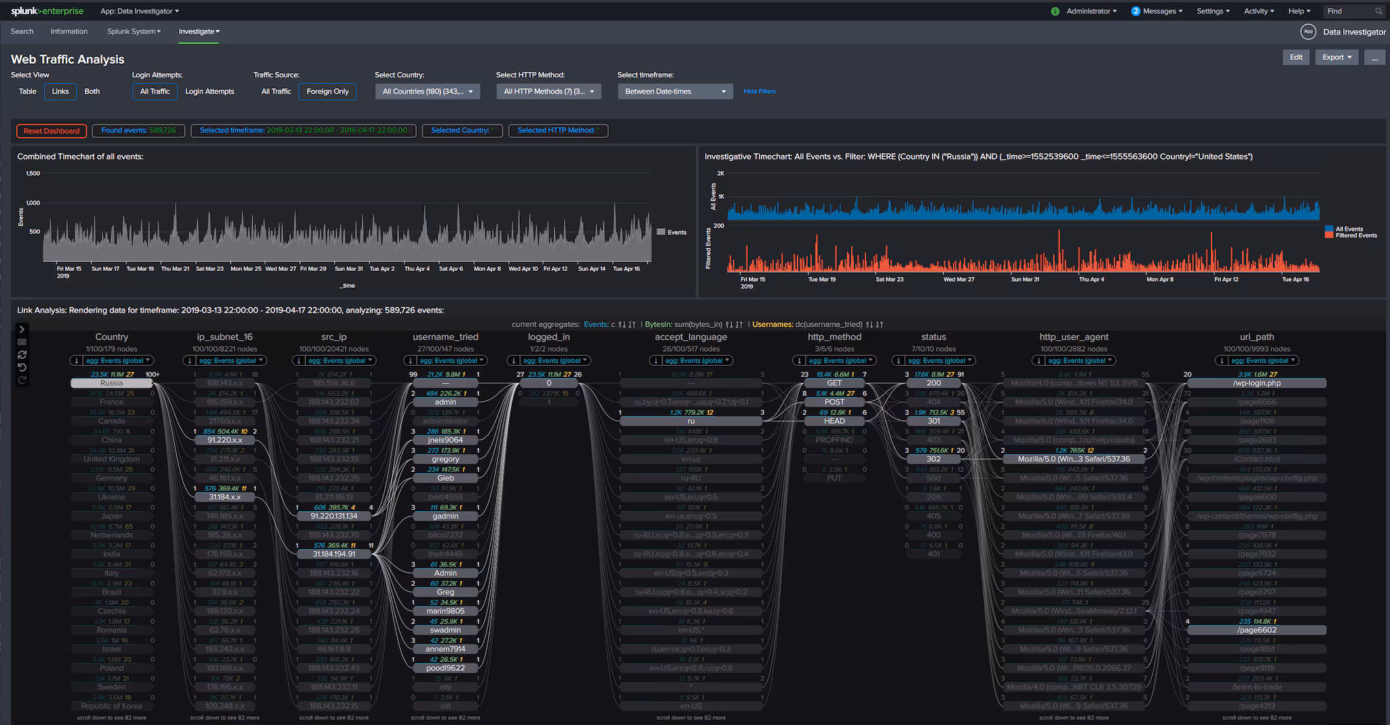Viewport: 1390px width, 725px height.
Task: Open the Between Date-times timeframe dropdown
Action: point(675,91)
